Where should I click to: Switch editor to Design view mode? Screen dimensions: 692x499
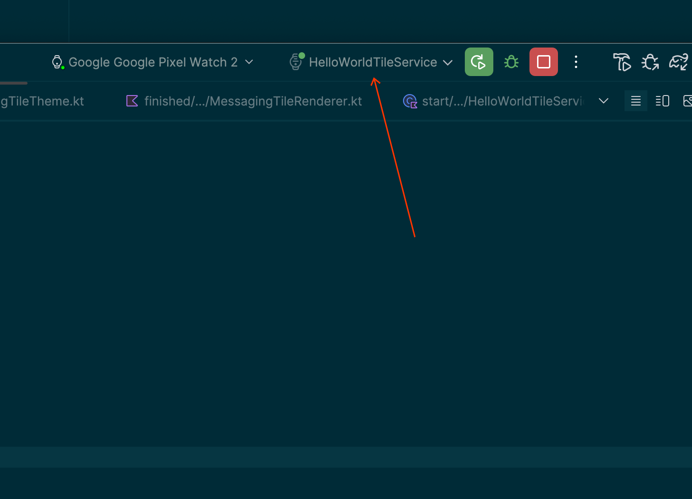(x=687, y=101)
